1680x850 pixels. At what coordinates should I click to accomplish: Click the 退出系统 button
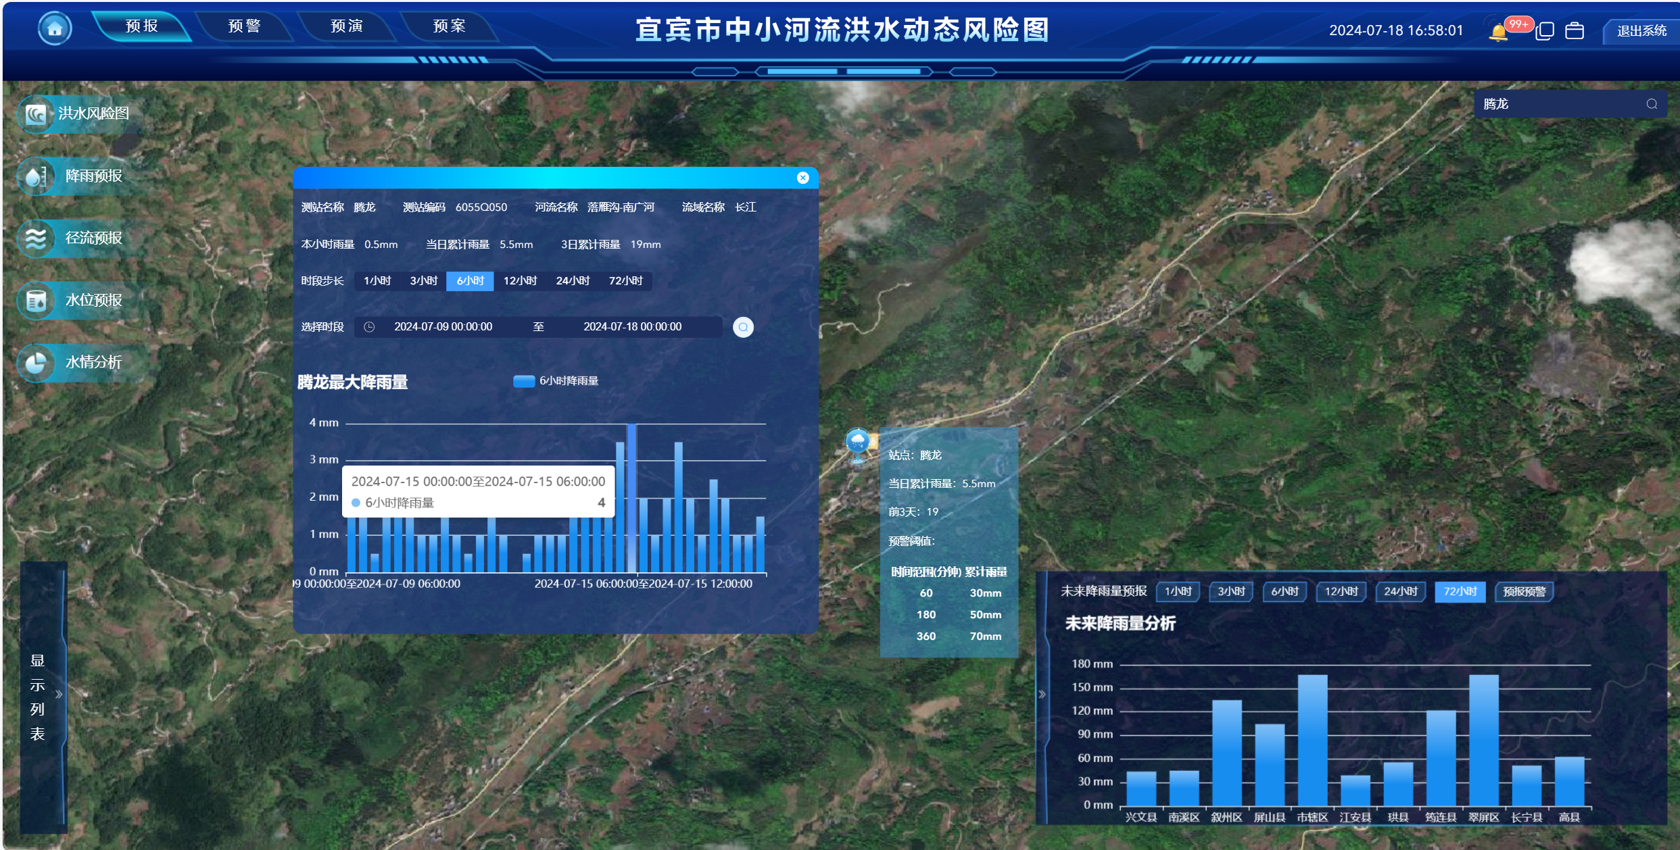(x=1641, y=31)
